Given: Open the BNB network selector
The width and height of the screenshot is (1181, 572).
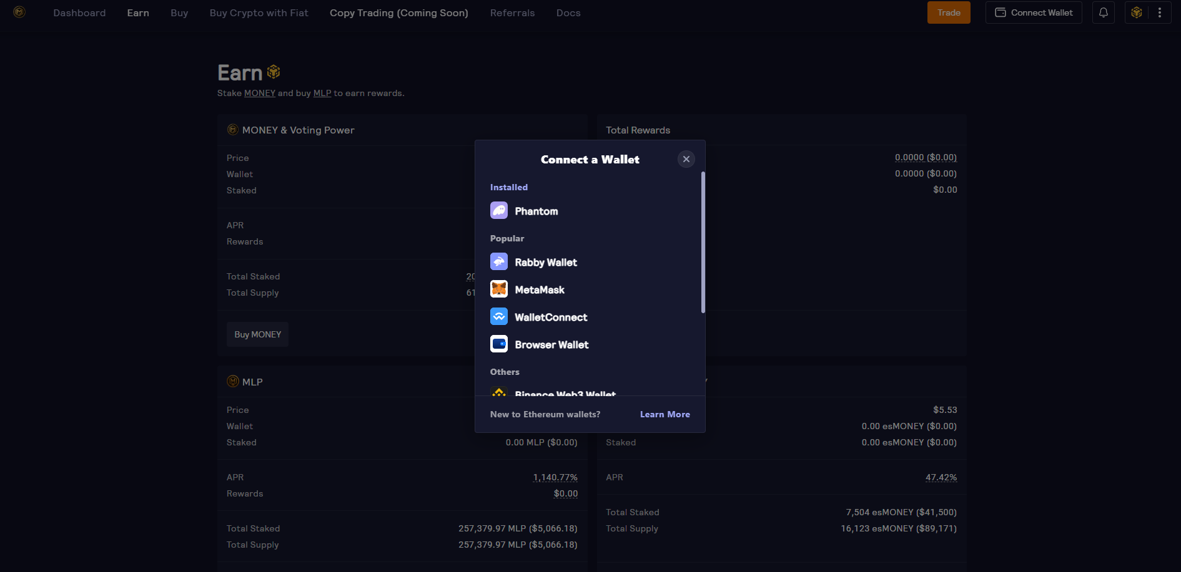Looking at the screenshot, I should (x=1137, y=12).
